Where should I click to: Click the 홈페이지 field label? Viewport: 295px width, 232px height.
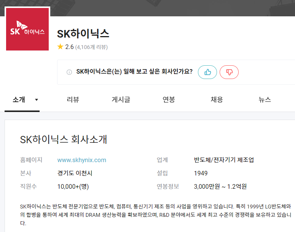31,160
